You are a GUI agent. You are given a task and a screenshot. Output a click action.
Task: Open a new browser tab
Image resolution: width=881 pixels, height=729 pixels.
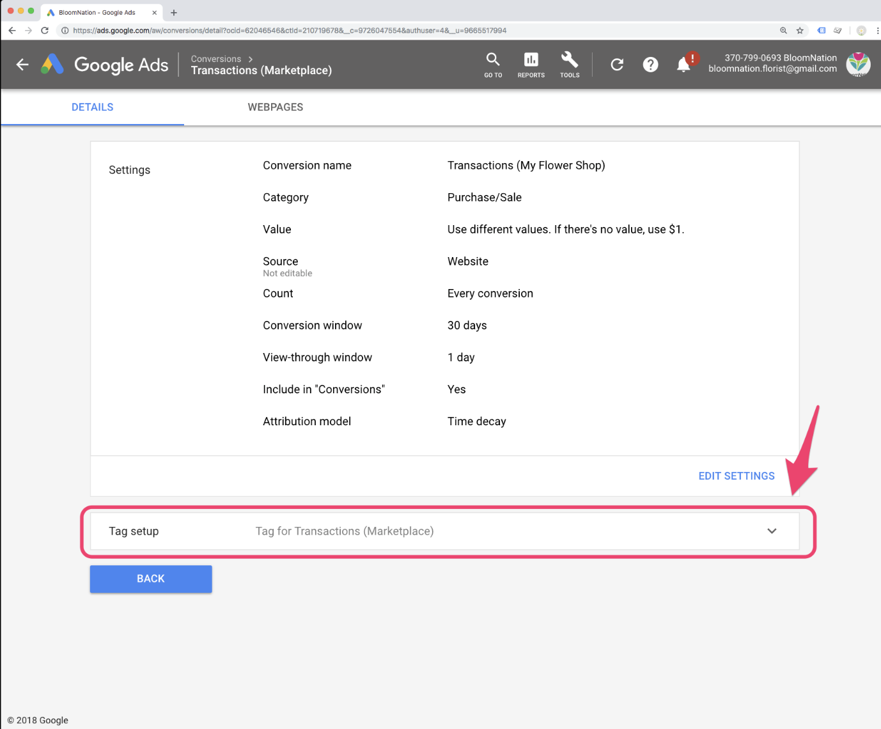[174, 12]
